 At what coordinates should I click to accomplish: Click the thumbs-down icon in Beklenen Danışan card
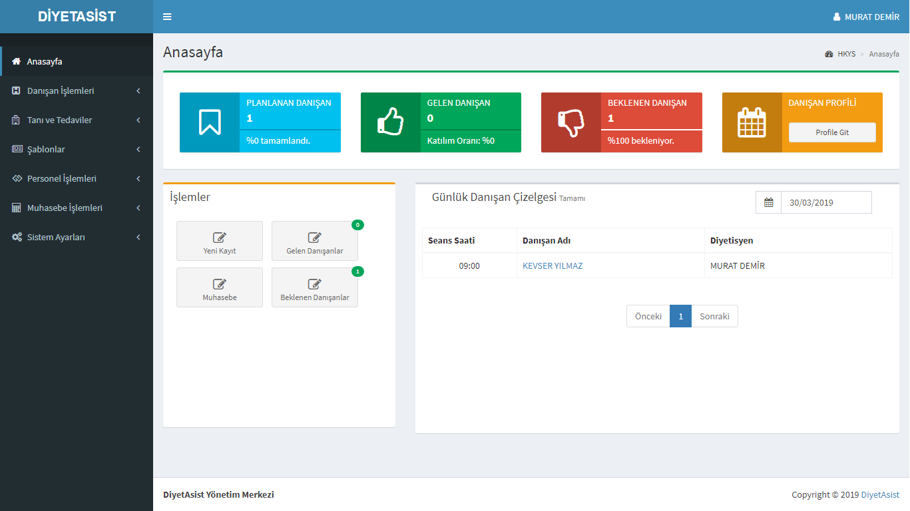571,122
